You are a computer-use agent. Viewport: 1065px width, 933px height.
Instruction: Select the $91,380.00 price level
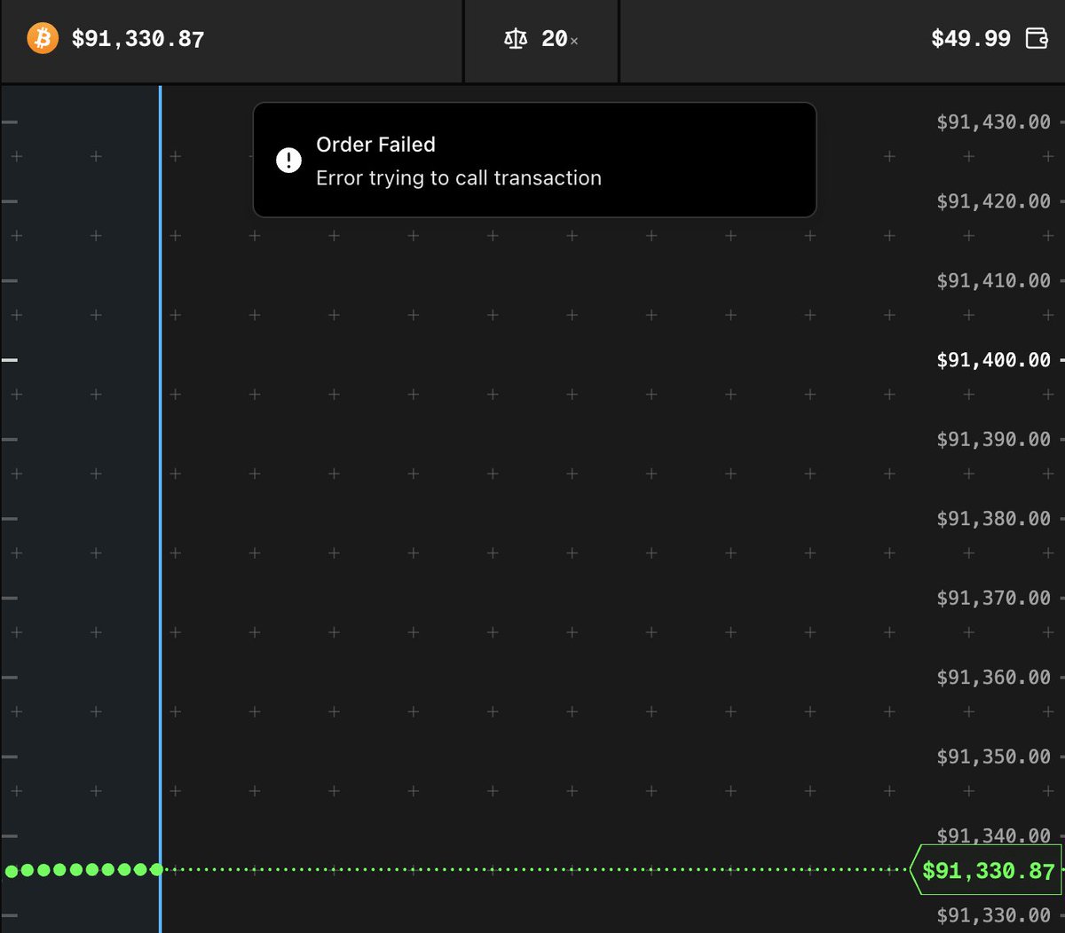pyautogui.click(x=993, y=519)
